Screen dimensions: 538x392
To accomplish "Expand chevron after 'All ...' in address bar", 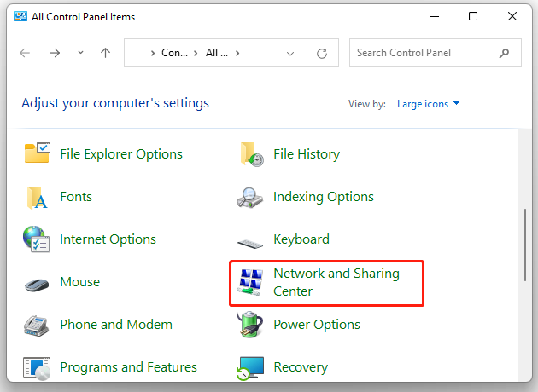I will tap(237, 53).
